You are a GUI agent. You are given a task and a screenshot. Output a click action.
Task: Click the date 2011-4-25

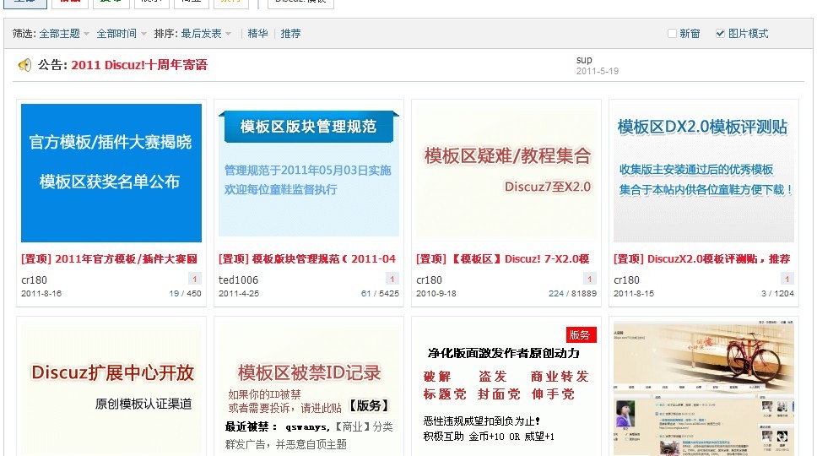pos(239,293)
